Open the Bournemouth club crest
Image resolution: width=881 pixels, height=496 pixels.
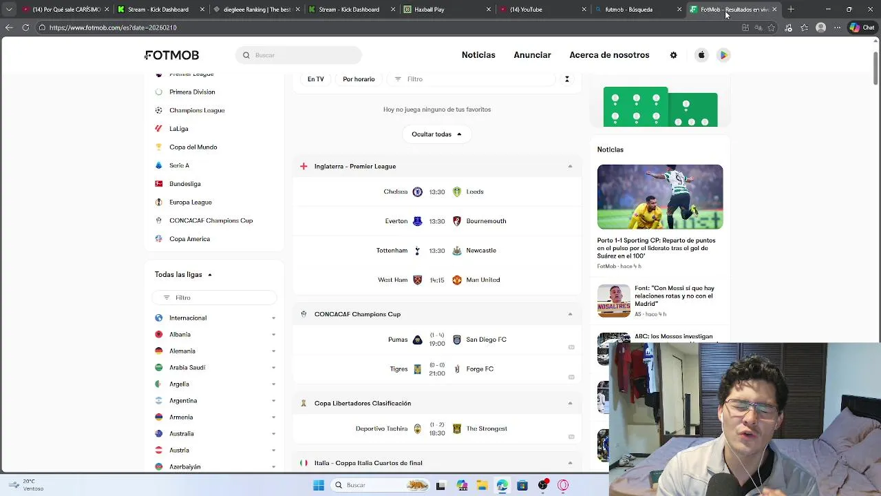click(456, 221)
